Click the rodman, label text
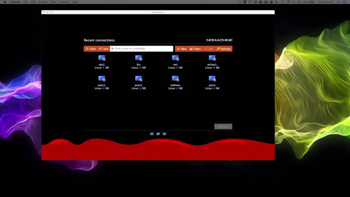Image resolution: width=350 pixels, height=197 pixels. coord(175,85)
